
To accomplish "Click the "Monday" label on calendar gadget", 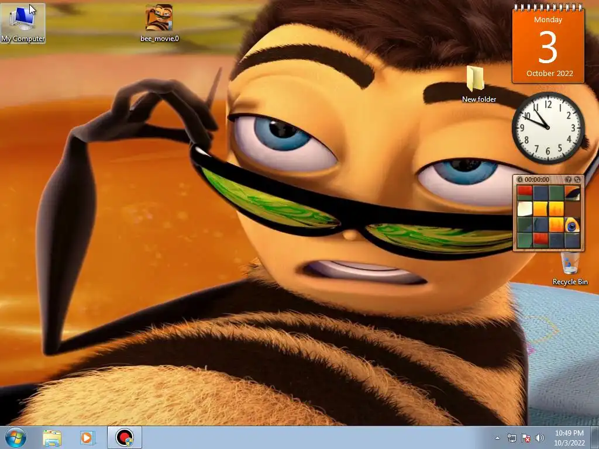I will coord(548,19).
